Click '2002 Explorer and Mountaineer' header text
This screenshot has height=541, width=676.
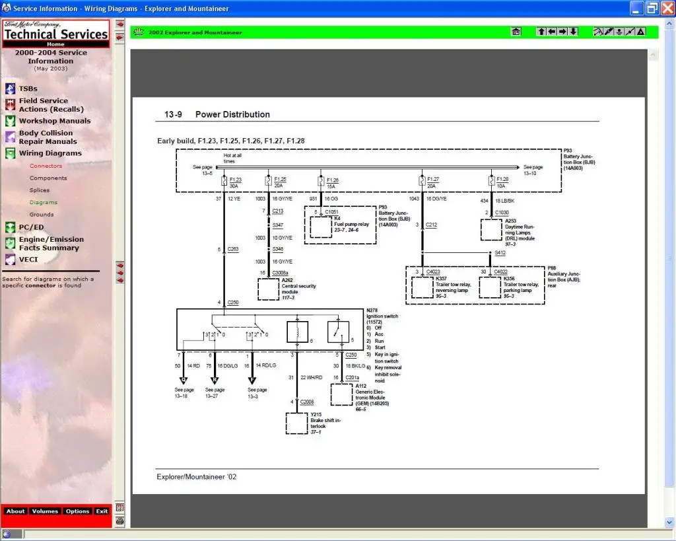point(195,32)
